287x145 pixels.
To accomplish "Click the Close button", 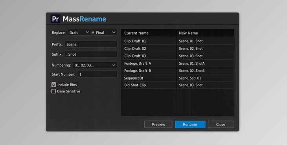I will coord(221,124).
